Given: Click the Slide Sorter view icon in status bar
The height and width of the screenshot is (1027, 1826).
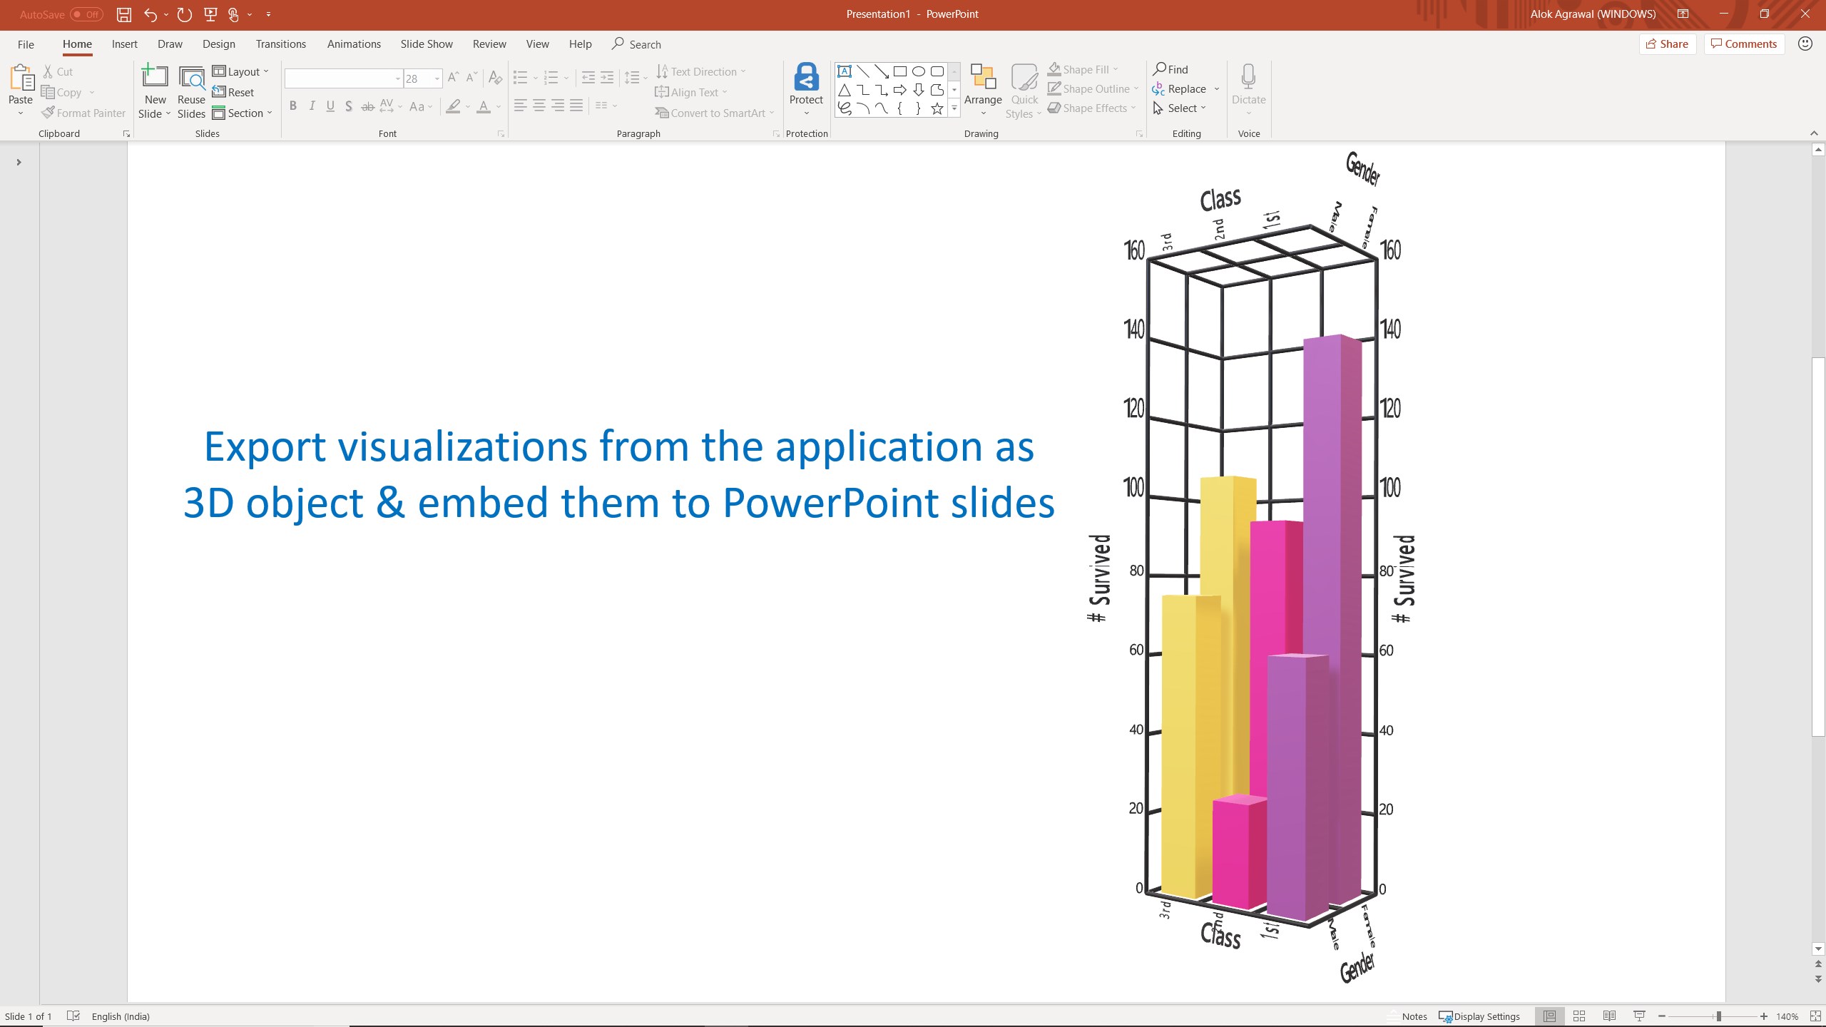Looking at the screenshot, I should 1578,1016.
